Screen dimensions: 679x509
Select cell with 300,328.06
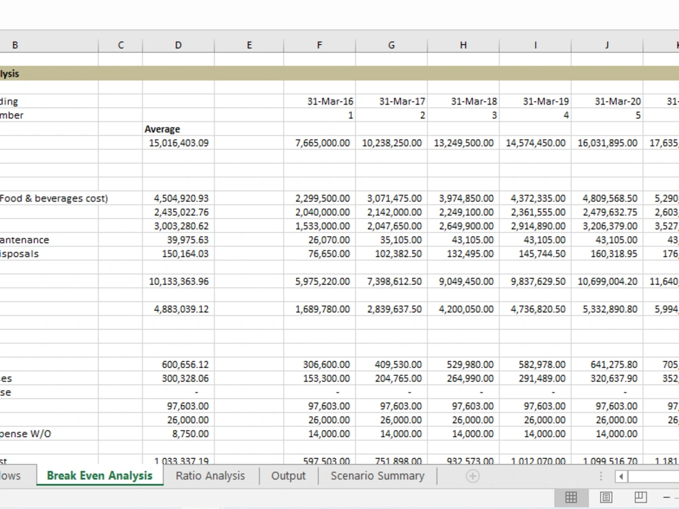[x=178, y=378]
